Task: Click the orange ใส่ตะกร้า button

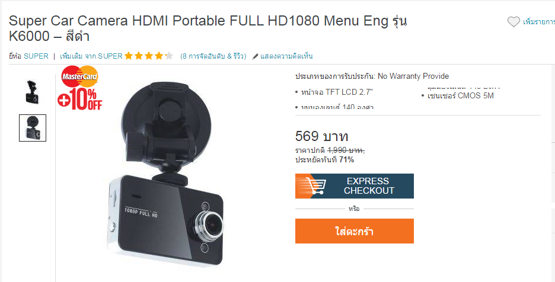Action: (355, 231)
